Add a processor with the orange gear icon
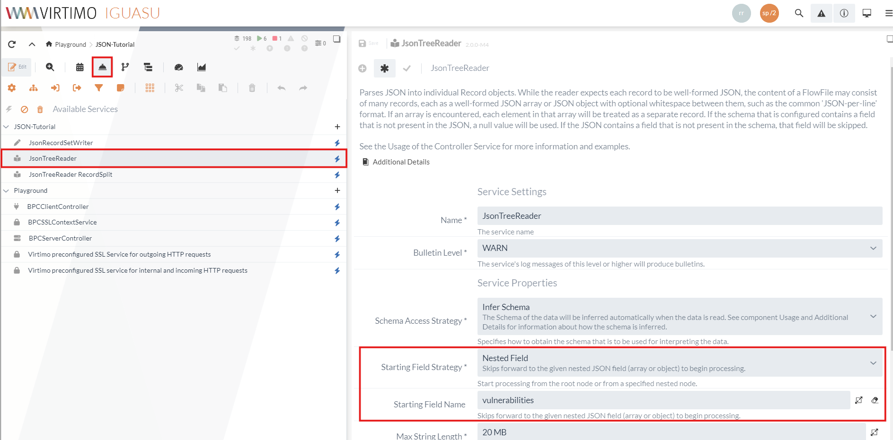This screenshot has height=440, width=893. click(12, 88)
